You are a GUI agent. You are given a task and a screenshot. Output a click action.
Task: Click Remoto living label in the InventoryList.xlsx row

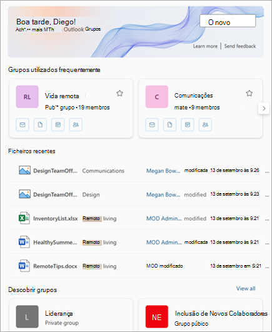point(99,218)
